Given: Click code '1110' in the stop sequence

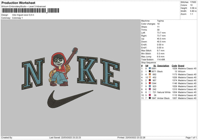Looking at the screenshot, I should tap(175, 95).
